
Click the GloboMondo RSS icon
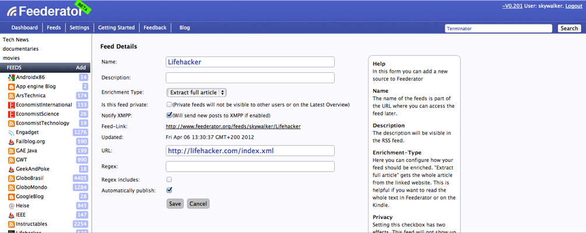pyautogui.click(x=11, y=188)
